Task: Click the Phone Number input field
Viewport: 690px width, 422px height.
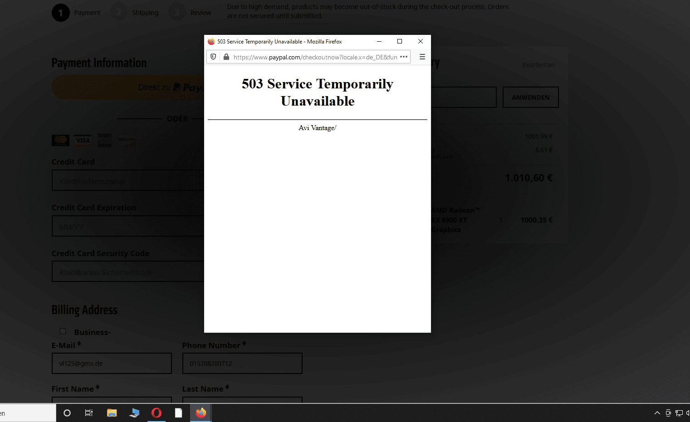Action: point(242,364)
